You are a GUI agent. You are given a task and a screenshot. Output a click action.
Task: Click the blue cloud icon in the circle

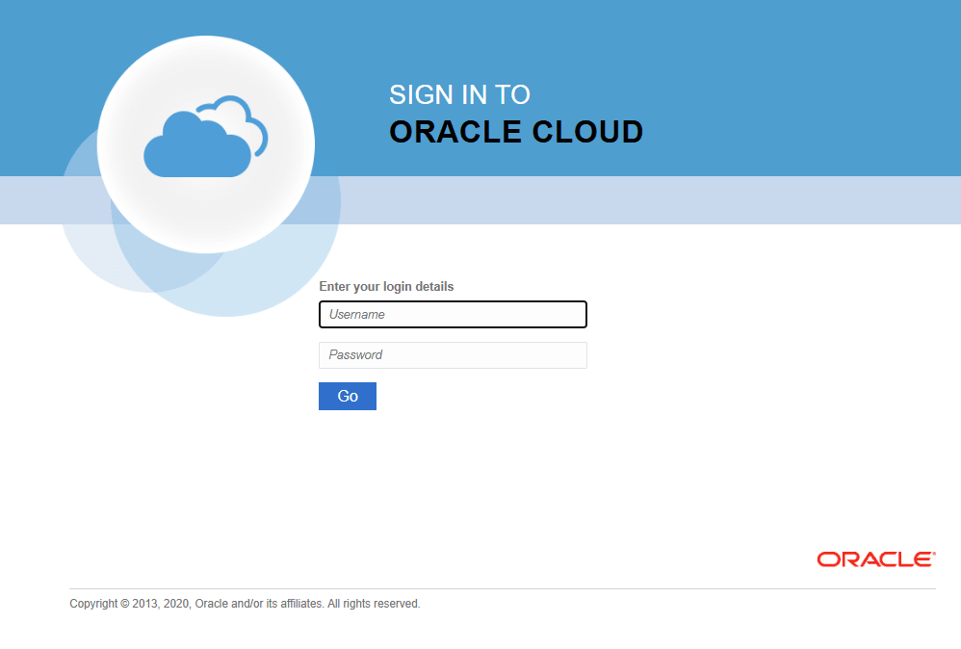[206, 137]
